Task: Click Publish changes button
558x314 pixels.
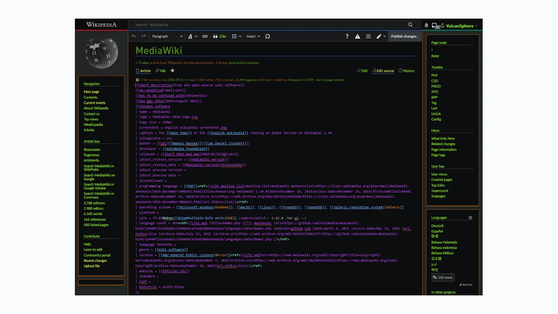Action: [x=405, y=36]
